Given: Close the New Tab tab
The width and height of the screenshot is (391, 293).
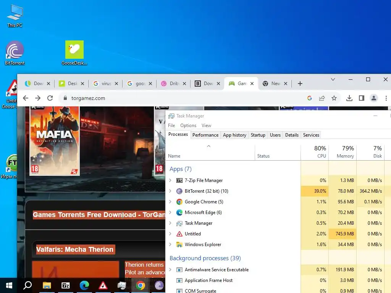Looking at the screenshot, I should click(x=286, y=84).
